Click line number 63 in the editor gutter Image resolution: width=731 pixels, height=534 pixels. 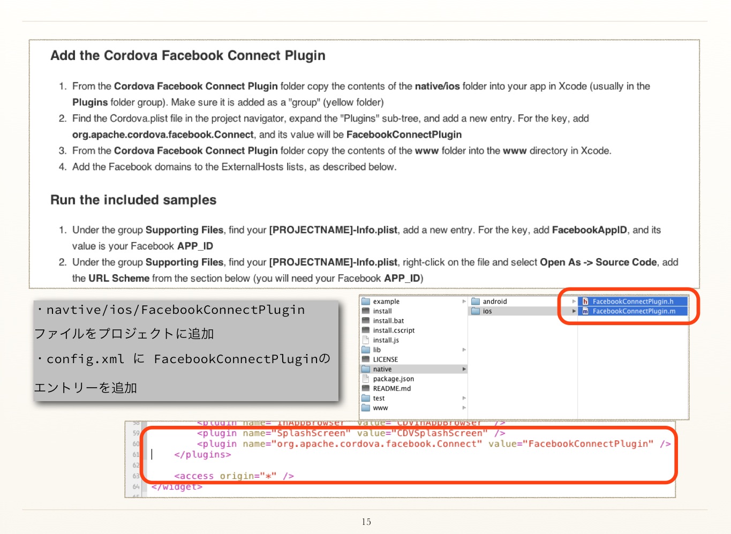(x=136, y=476)
